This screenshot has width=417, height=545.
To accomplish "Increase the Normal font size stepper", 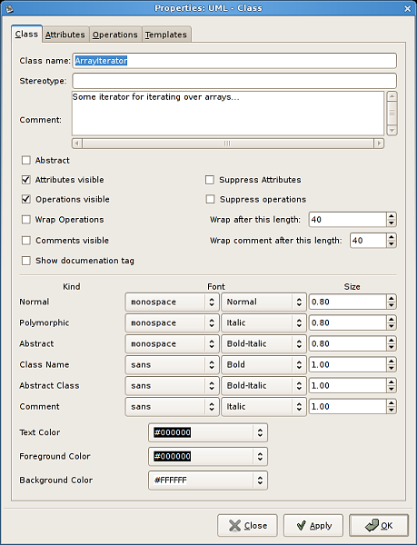I will (392, 298).
